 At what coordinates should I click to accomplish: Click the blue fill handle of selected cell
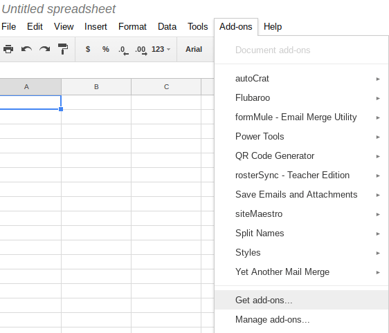[61, 109]
